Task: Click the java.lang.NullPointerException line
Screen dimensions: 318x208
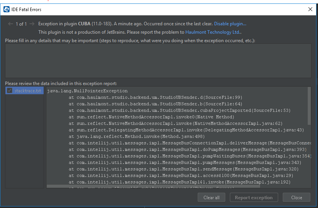Action: 87,91
